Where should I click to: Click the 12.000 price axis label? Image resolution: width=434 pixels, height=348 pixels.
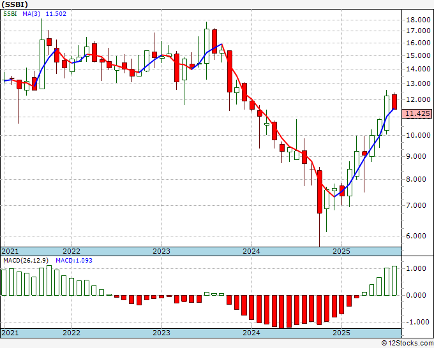(x=418, y=99)
